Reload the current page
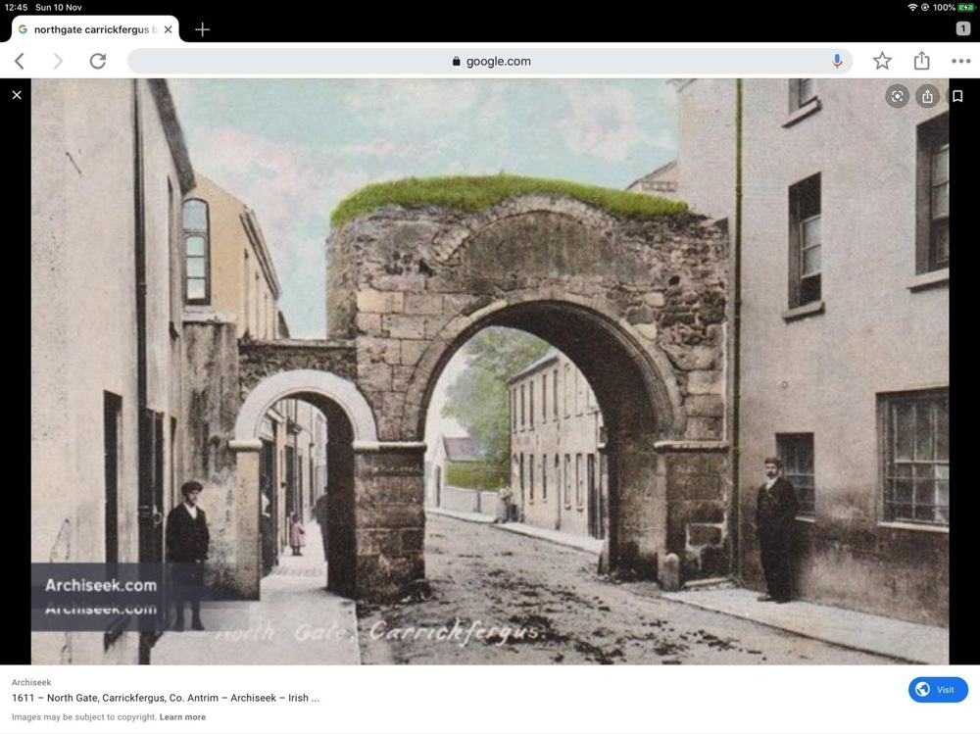Screen dimensions: 980x734 point(98,61)
